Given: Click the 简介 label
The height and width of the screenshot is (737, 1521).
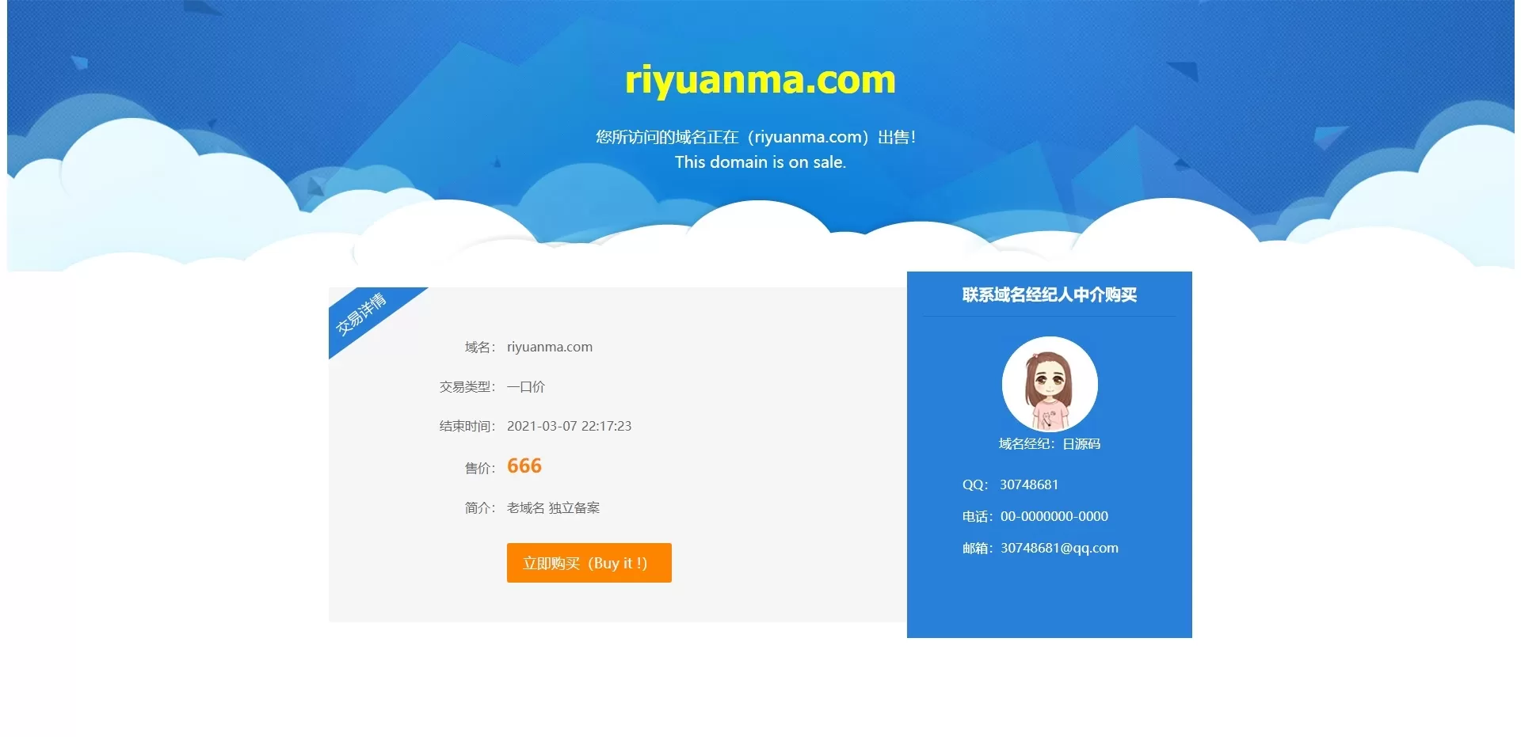Looking at the screenshot, I should [x=480, y=507].
